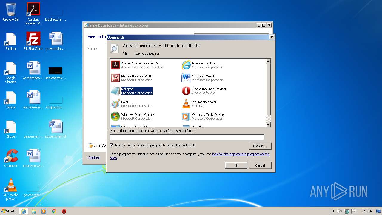Viewport: 382px width, 215px height.
Task: Toggle Always use the selected program checkbox
Action: (x=111, y=145)
